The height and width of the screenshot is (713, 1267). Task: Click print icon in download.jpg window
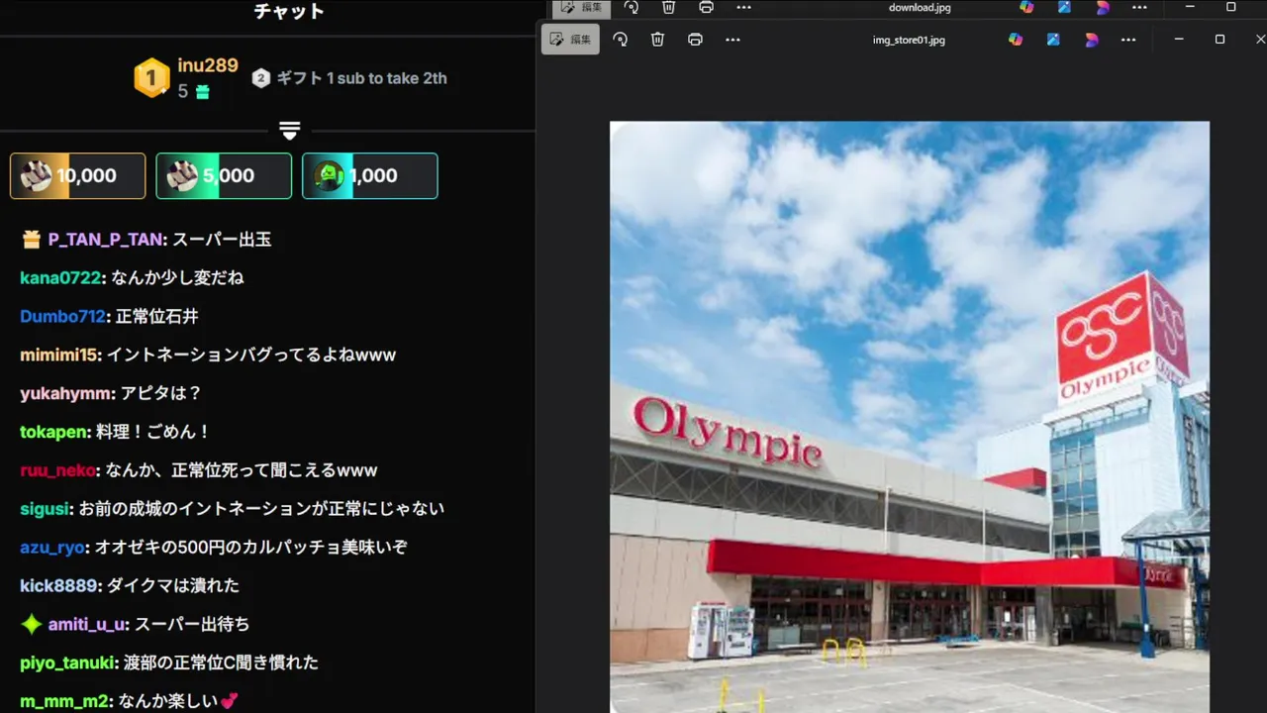tap(706, 7)
